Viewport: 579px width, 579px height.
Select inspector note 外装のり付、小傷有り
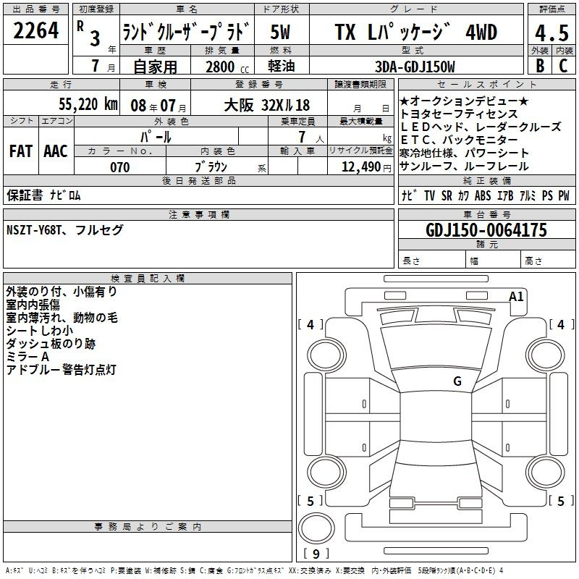point(62,292)
